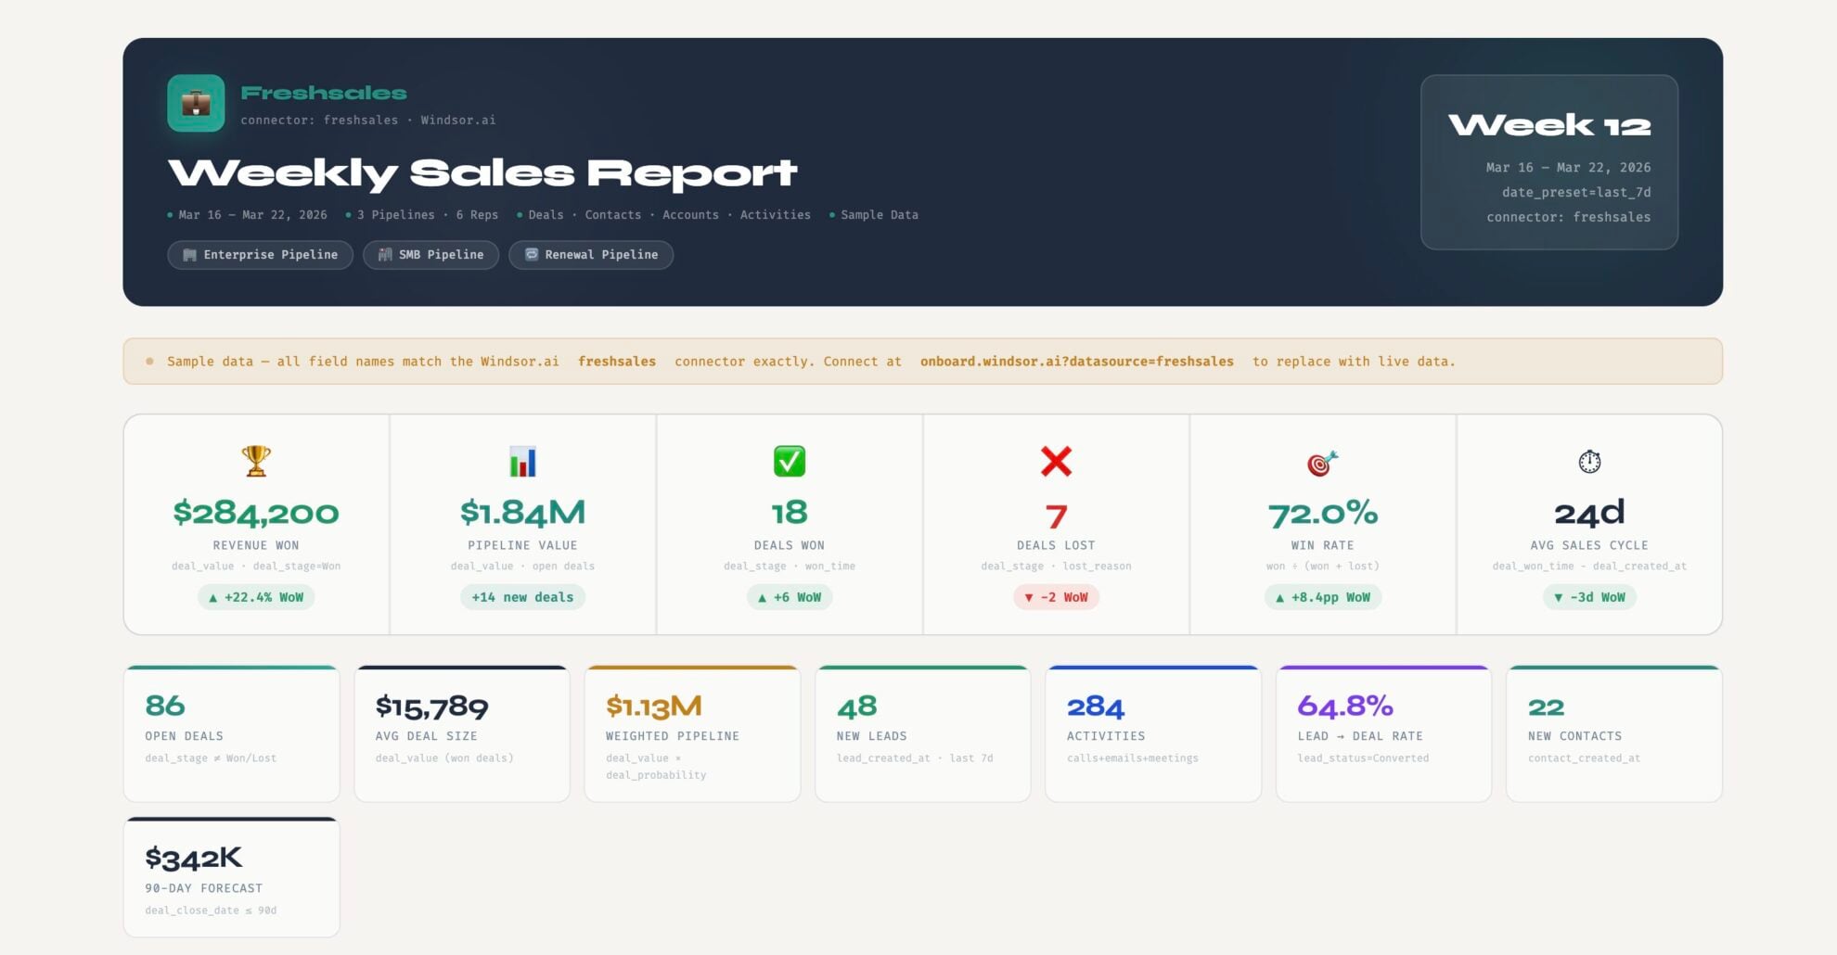The width and height of the screenshot is (1837, 955).
Task: Expand the -2 WoW badge under Deals Lost
Action: (x=1057, y=597)
